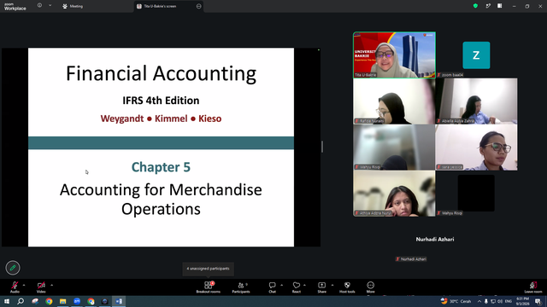Expand reactions arrow beside React
Viewport: 547px width, 307px height.
click(x=304, y=285)
